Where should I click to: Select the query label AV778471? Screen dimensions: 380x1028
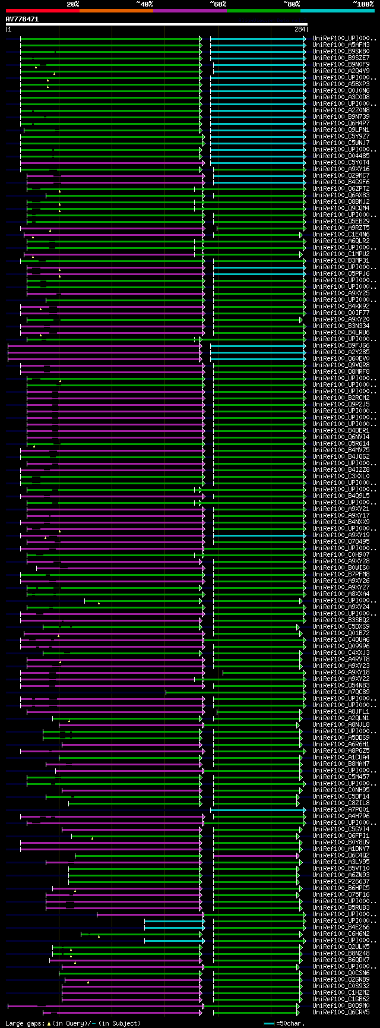tap(22, 19)
